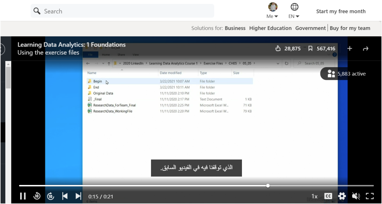Viewport: 382px width, 204px height.
Task: Click the Learning Data Analytics: 1 Foundations title
Action: coord(71,45)
